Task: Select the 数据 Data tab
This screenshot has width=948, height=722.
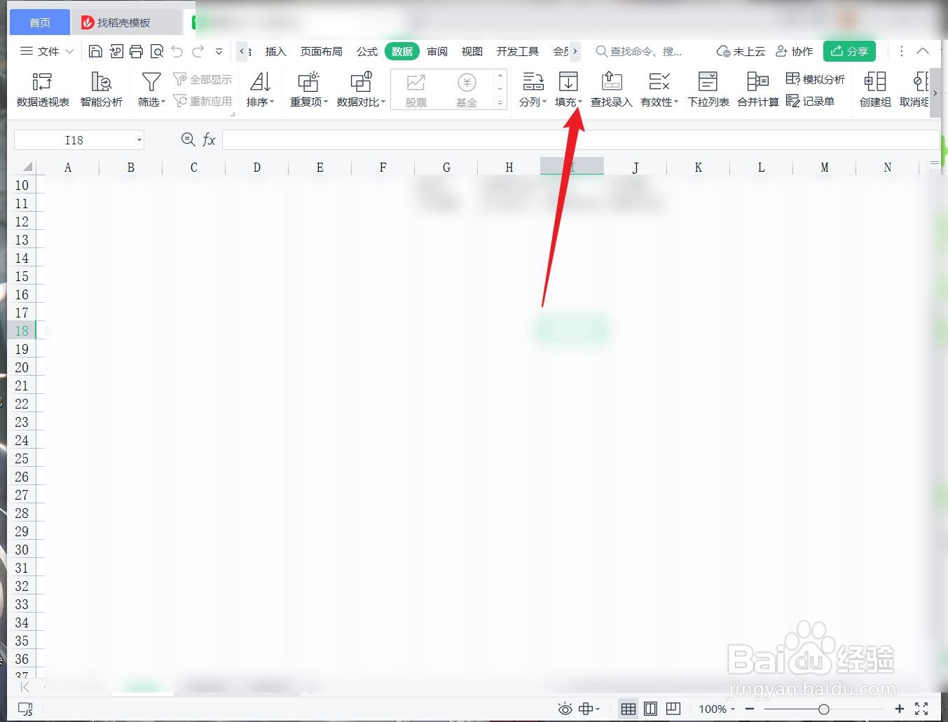Action: (x=402, y=51)
